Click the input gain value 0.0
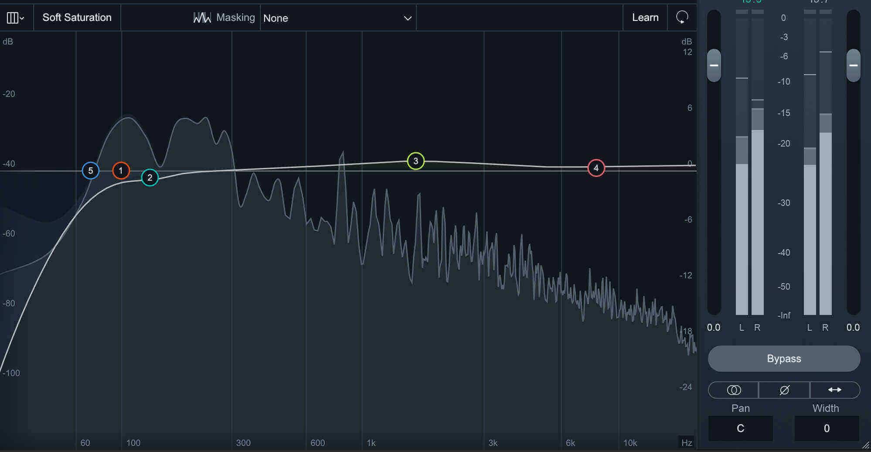Screen dimensions: 871x452 [714, 327]
